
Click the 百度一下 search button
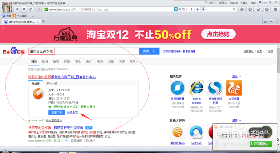click(x=149, y=51)
